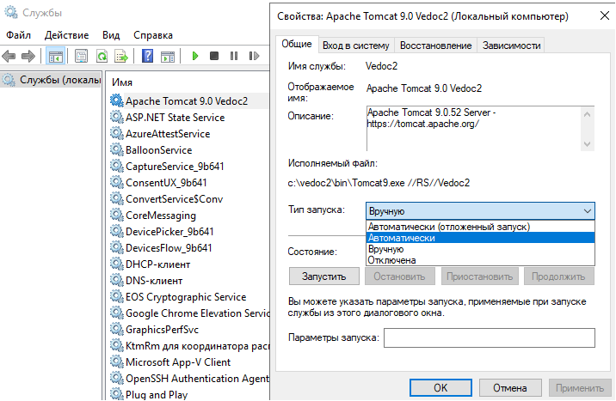Click the gear icon next to AzureAttestService
The image size is (616, 401).
click(x=116, y=133)
